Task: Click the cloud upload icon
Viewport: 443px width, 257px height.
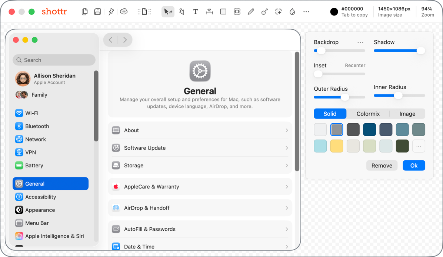Action: coord(124,12)
